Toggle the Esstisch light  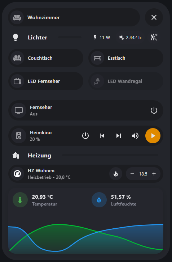click(x=126, y=58)
